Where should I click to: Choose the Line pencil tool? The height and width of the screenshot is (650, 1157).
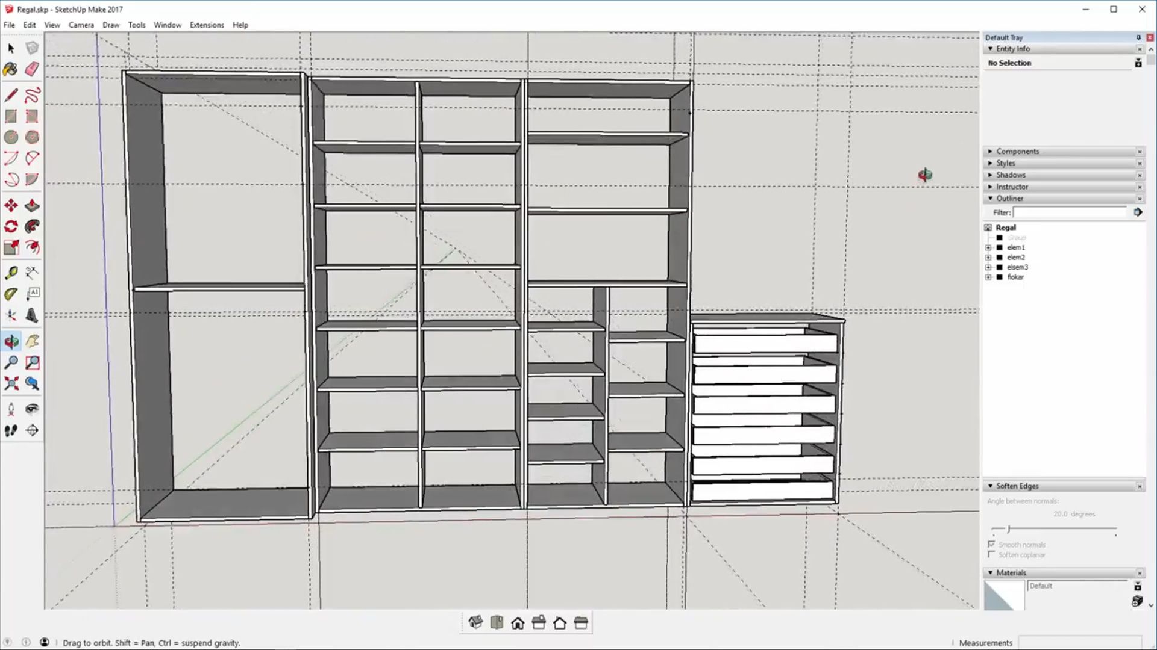point(11,95)
